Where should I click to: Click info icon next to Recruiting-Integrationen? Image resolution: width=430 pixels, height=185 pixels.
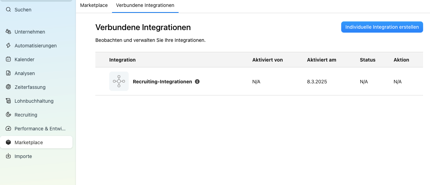197,82
